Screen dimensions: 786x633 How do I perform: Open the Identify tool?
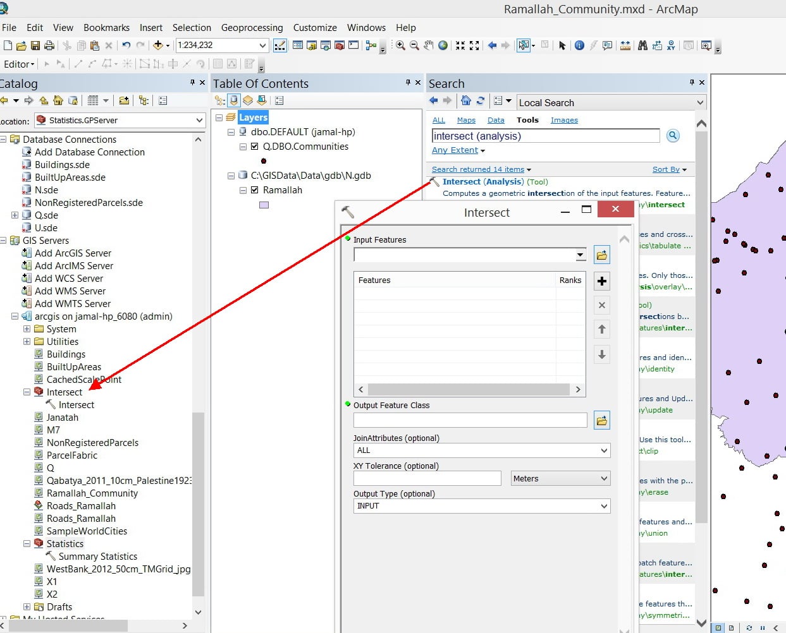[579, 45]
